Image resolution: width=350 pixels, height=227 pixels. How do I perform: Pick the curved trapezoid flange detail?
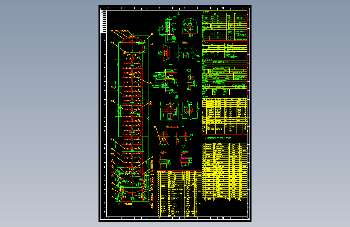pos(165,53)
